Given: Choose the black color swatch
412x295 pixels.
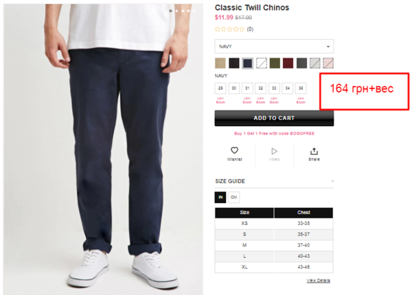Looking at the screenshot, I should (x=234, y=63).
